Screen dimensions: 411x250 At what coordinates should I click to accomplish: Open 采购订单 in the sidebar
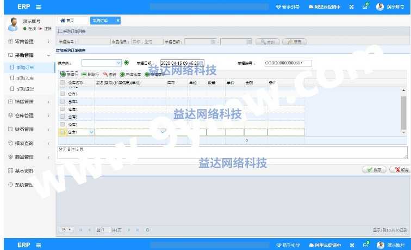click(x=25, y=67)
